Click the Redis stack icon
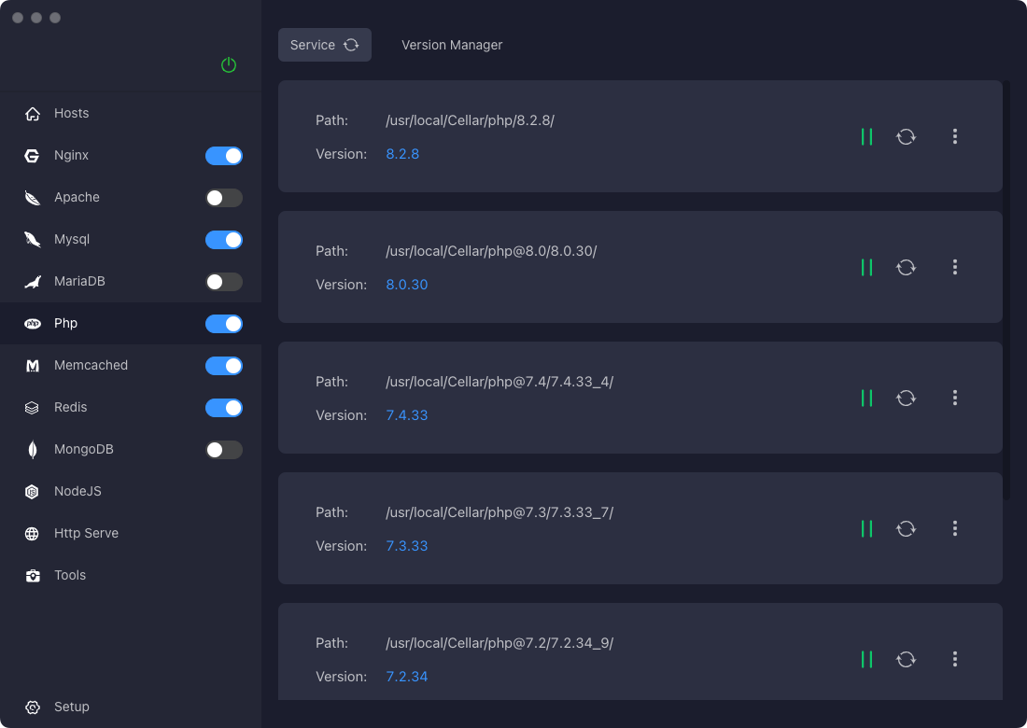The height and width of the screenshot is (728, 1027). coord(32,407)
